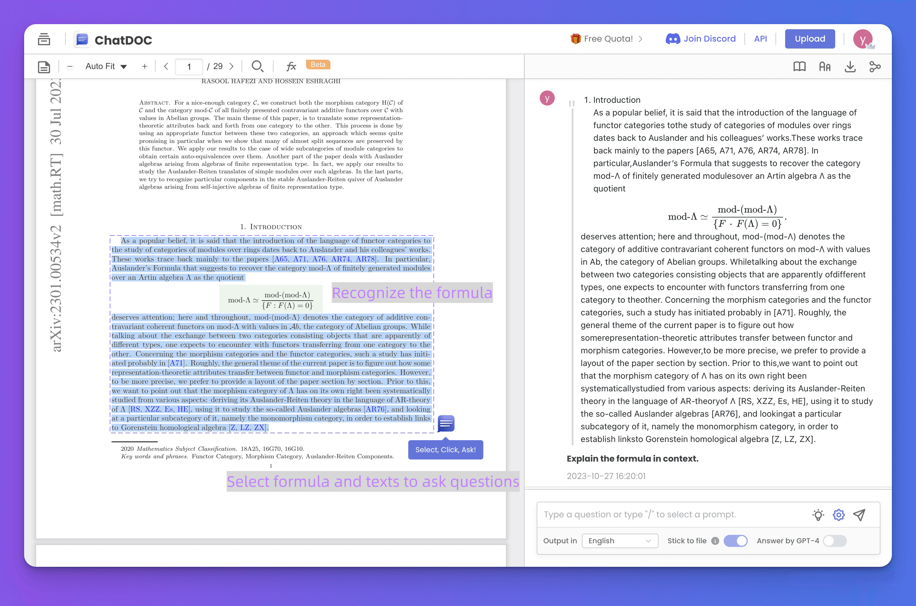Click the share icon in chat header
The height and width of the screenshot is (606, 916).
875,66
